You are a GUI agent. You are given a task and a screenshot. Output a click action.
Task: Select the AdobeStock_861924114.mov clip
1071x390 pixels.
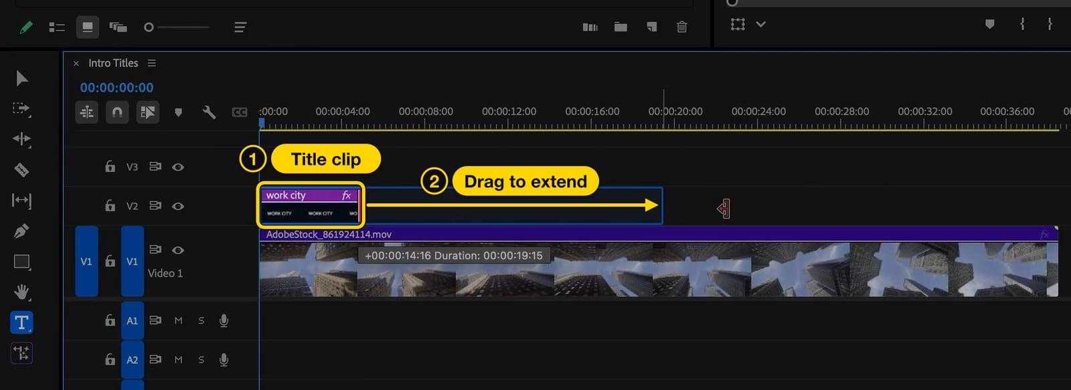659,262
